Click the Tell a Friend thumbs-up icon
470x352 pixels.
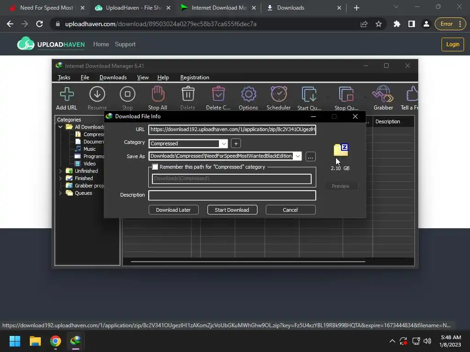pos(412,93)
